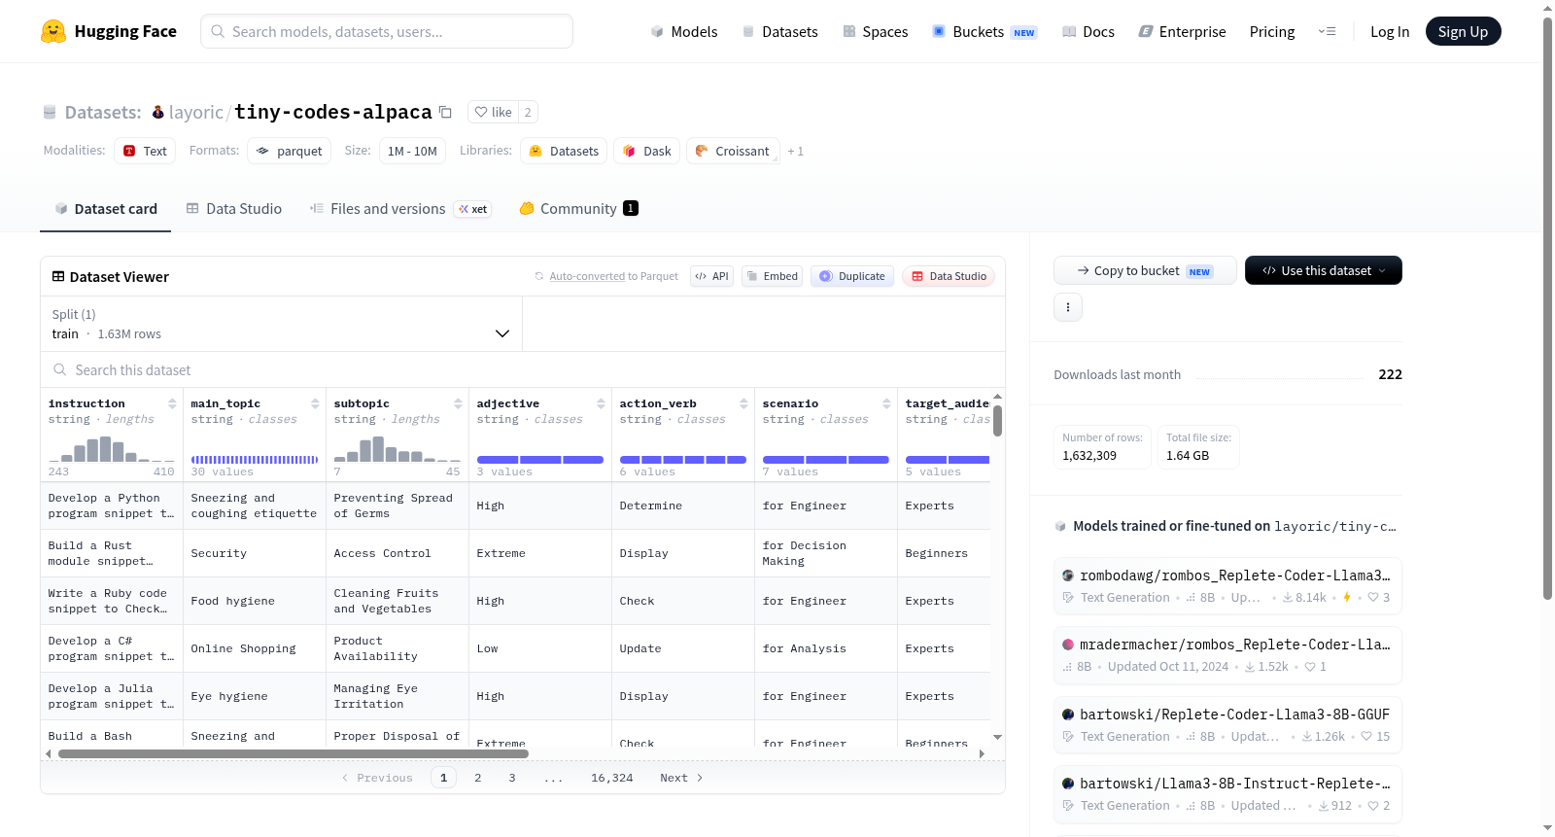Click the Duplicate button
1555x837 pixels.
point(851,276)
